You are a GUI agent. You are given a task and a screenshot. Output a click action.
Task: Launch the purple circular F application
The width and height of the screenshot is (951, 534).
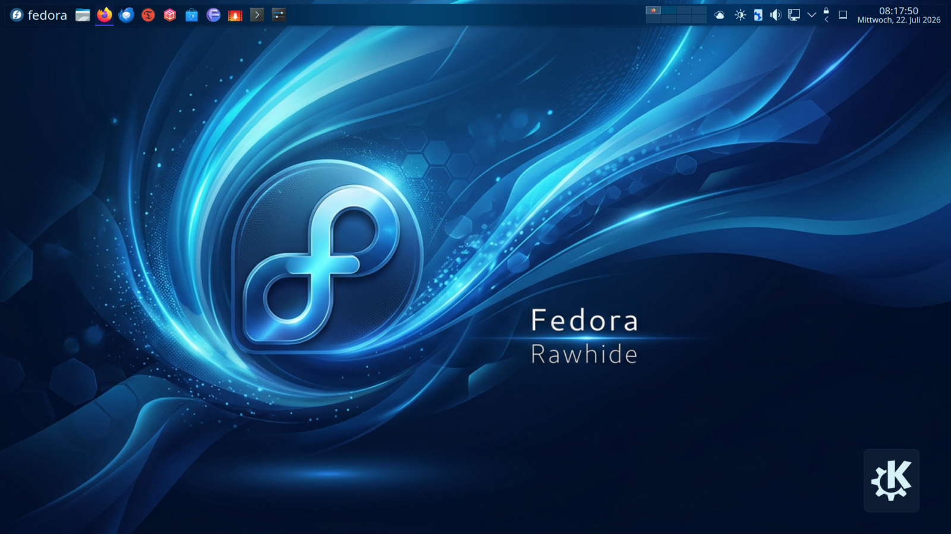[x=213, y=15]
